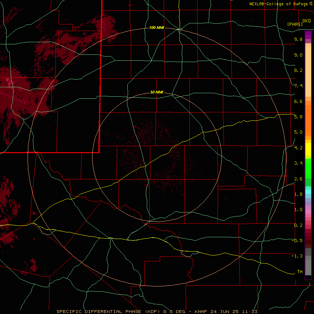The width and height of the screenshot is (314, 314).
Task: Pick the bright green segment of the color bar
Action: 308,168
